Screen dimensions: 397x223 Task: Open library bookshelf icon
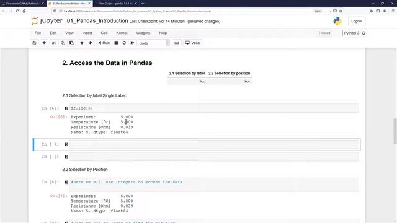pyautogui.click(x=371, y=11)
